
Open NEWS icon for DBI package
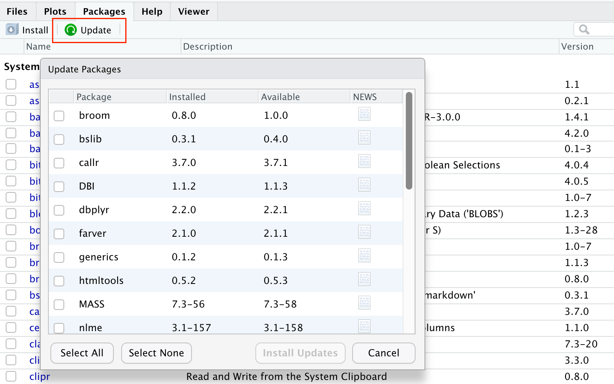pos(364,185)
